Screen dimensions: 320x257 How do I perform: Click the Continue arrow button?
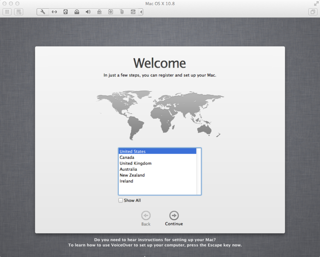pos(174,216)
